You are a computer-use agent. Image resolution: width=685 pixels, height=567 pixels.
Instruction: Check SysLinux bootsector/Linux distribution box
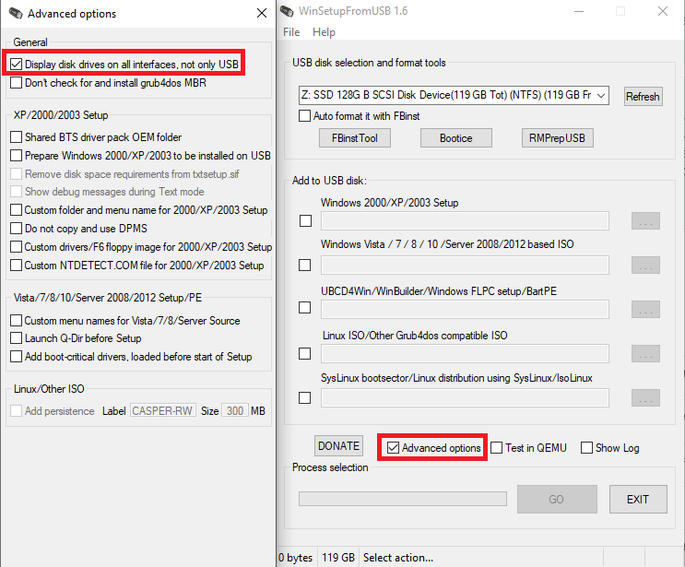pyautogui.click(x=304, y=398)
